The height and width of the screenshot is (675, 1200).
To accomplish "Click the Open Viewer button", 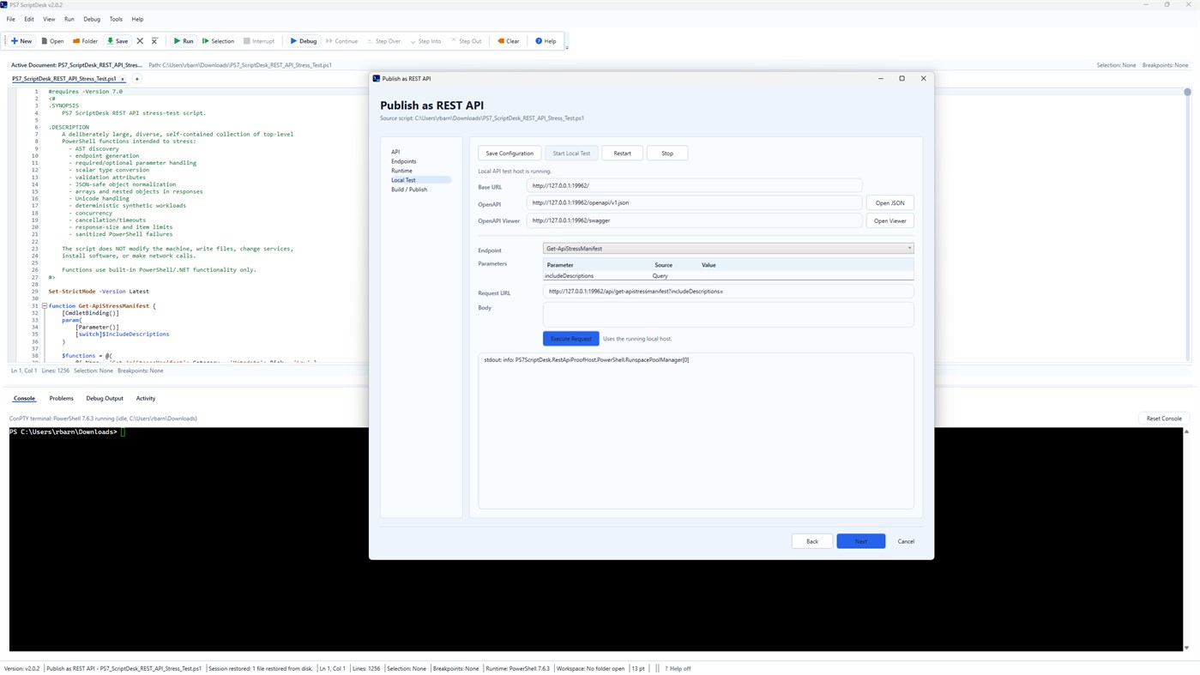I will tap(890, 221).
